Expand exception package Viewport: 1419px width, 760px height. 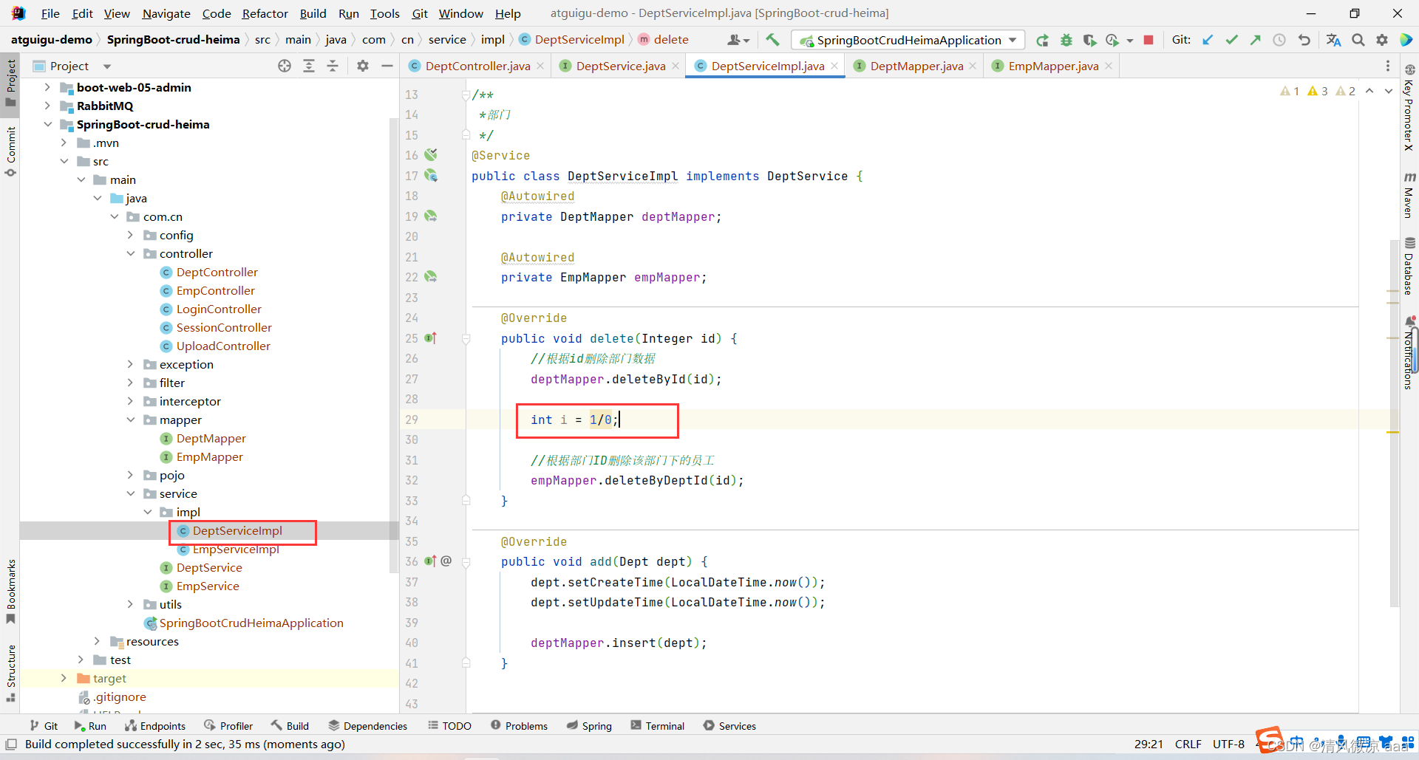(x=131, y=364)
